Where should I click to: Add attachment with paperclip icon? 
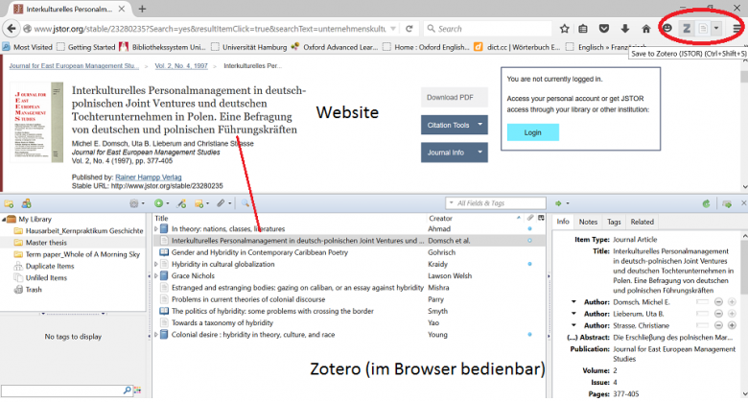pyautogui.click(x=223, y=203)
